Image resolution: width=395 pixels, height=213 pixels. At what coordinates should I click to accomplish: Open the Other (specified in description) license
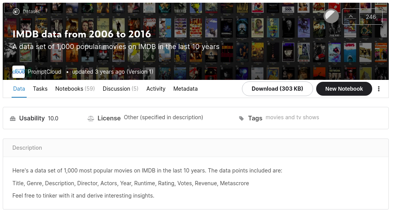pos(163,117)
